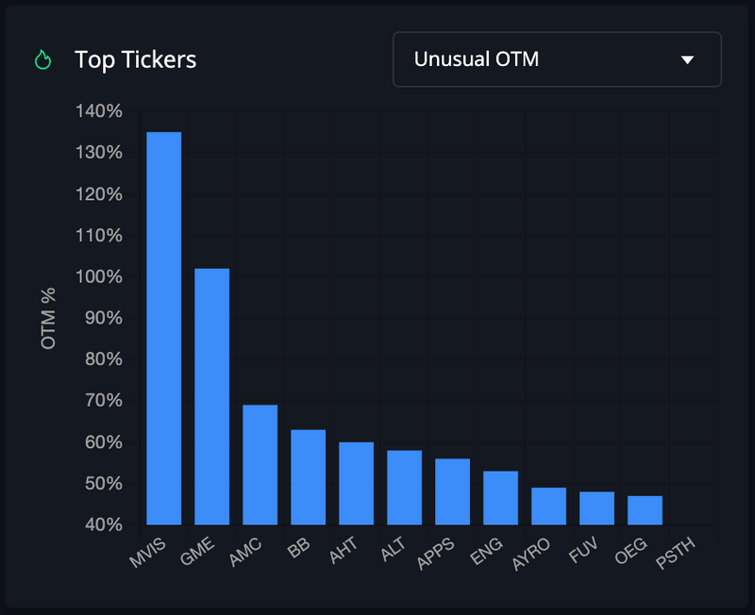Select the APPS bar
Screen dimensions: 755x615
452,491
